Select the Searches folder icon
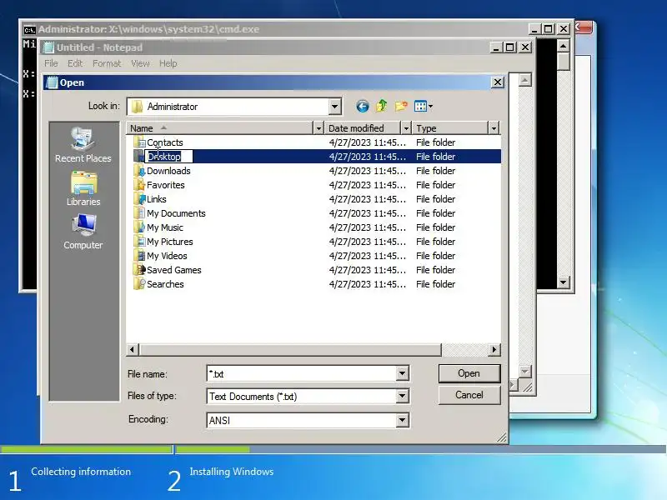 (139, 284)
